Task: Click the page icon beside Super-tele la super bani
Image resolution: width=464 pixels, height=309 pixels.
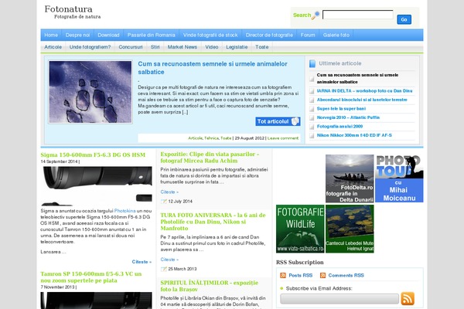Action: point(310,108)
